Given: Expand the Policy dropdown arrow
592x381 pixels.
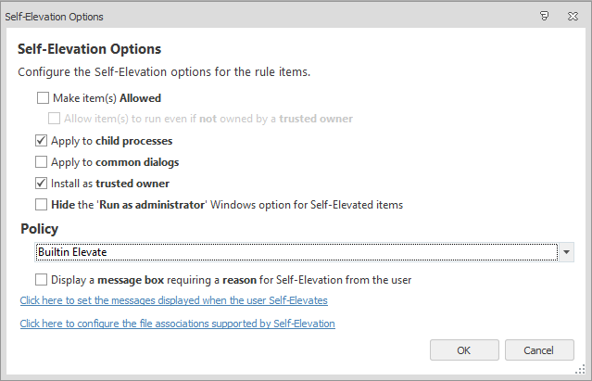Looking at the screenshot, I should click(x=565, y=252).
